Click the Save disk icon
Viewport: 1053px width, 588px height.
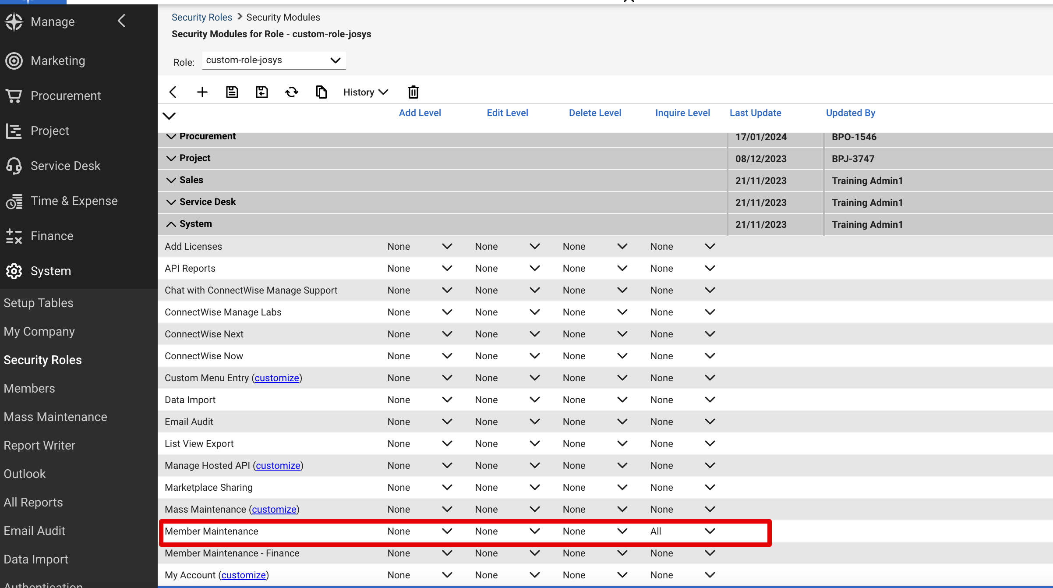[x=232, y=92]
